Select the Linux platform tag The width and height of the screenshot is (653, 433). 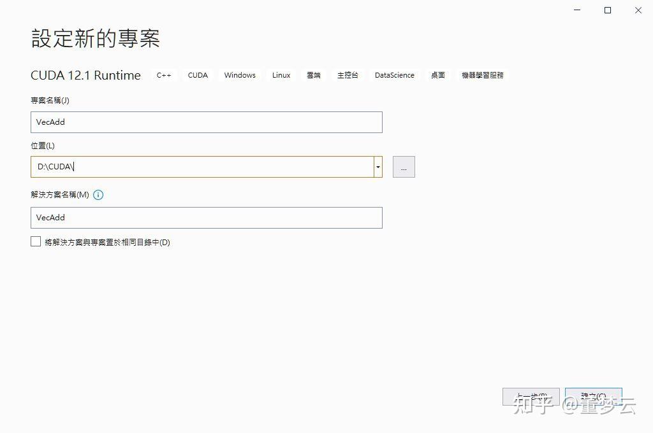click(x=281, y=75)
